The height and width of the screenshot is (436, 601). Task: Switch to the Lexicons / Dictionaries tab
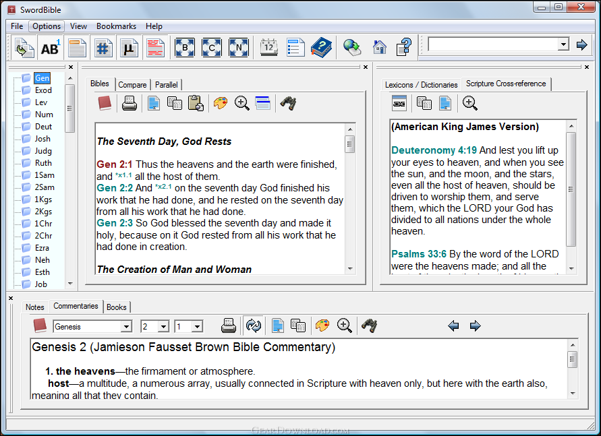pyautogui.click(x=421, y=85)
